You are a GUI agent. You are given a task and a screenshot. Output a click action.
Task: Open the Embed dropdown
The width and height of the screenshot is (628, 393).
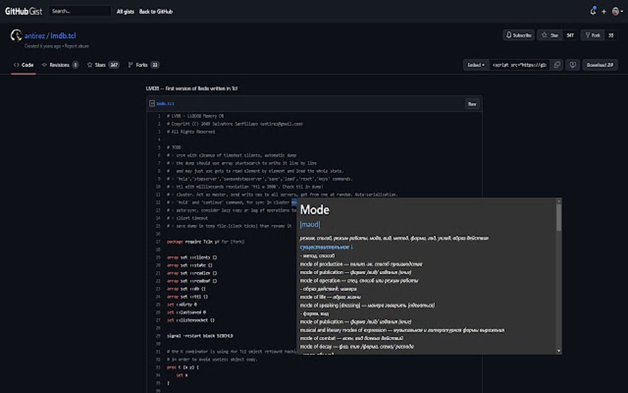(x=476, y=65)
